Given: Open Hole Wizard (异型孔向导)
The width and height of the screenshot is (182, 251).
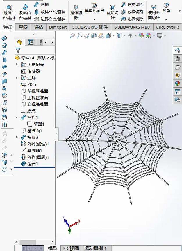Looking at the screenshot, I should (x=94, y=8).
